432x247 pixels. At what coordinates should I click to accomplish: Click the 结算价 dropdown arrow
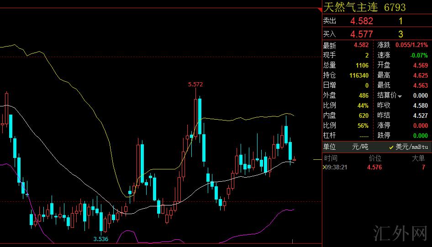(x=400, y=96)
